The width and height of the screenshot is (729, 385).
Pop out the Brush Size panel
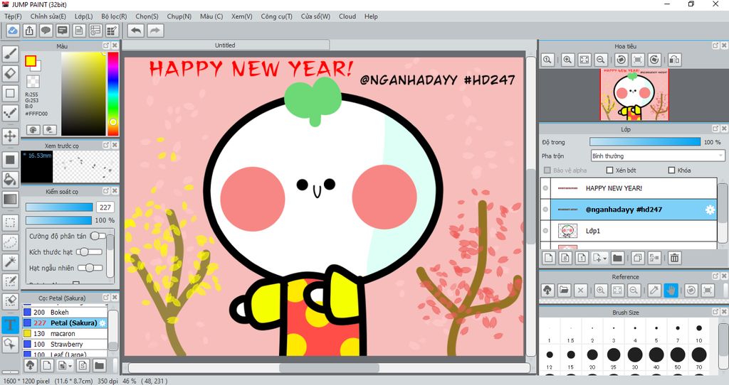[715, 312]
